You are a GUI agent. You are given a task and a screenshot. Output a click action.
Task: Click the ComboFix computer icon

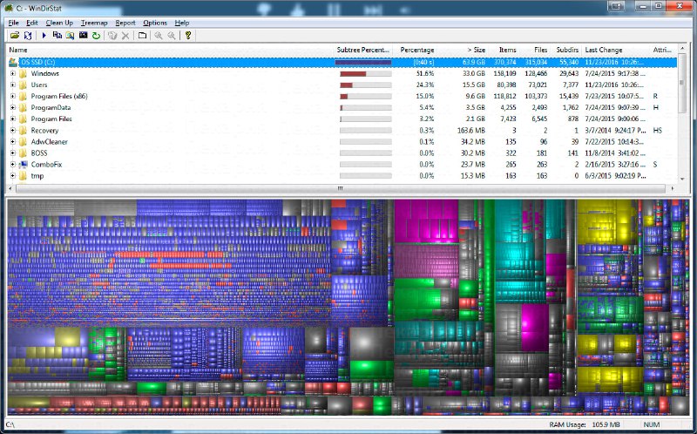[23, 165]
